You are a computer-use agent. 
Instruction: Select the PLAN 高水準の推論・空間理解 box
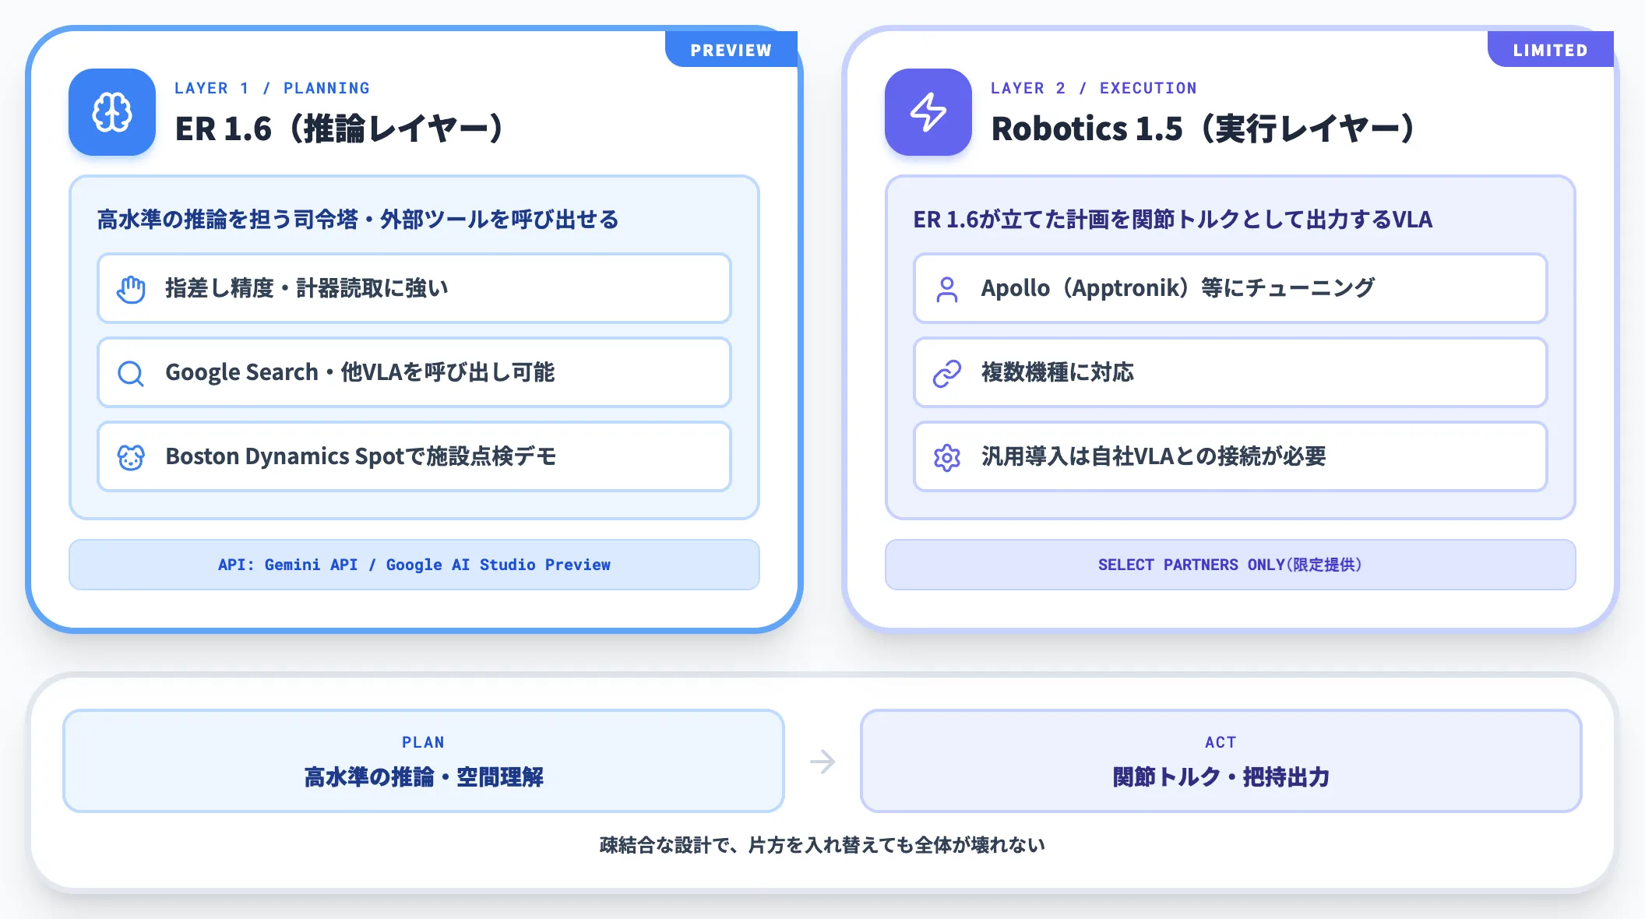[x=424, y=761]
